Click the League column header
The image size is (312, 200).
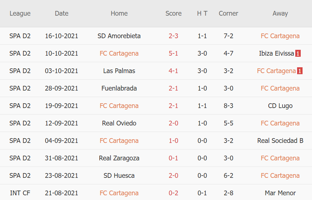[20, 13]
